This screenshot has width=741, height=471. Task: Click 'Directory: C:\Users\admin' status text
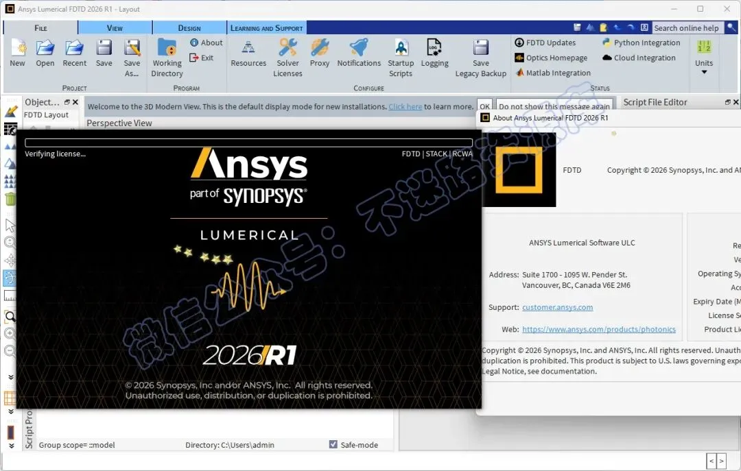(230, 445)
